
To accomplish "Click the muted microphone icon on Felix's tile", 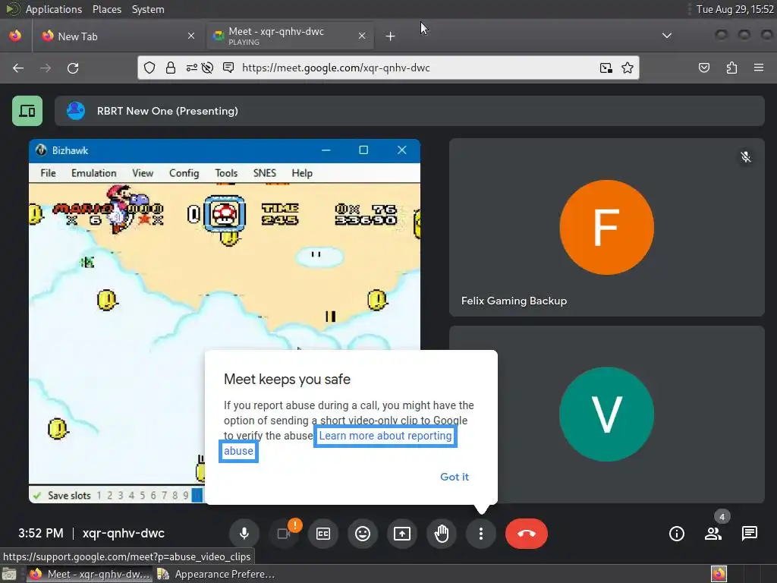I will click(x=745, y=157).
